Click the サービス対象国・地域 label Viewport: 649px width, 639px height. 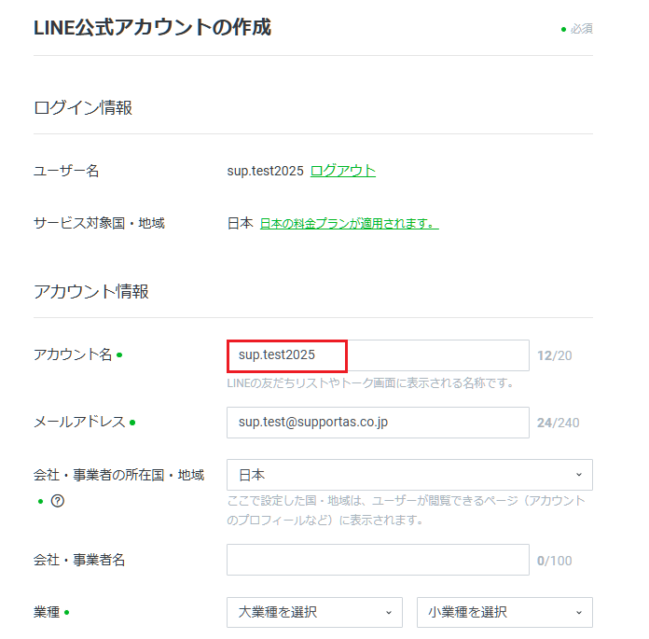[x=99, y=223]
